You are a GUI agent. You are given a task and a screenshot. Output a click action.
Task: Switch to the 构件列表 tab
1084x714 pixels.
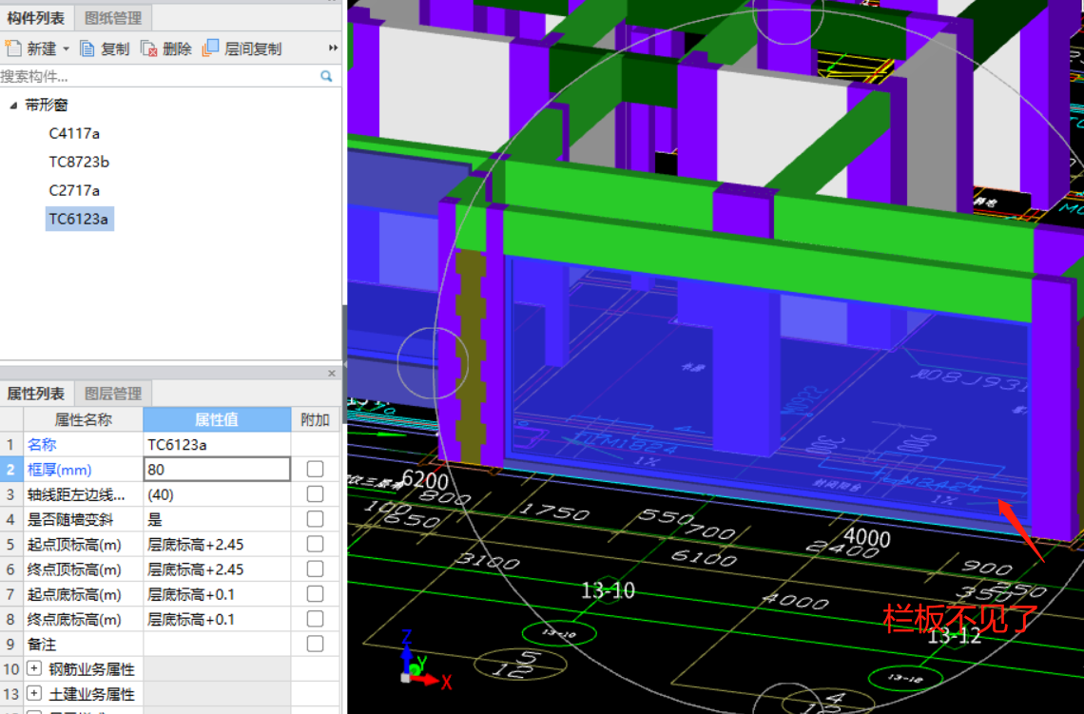coord(36,18)
